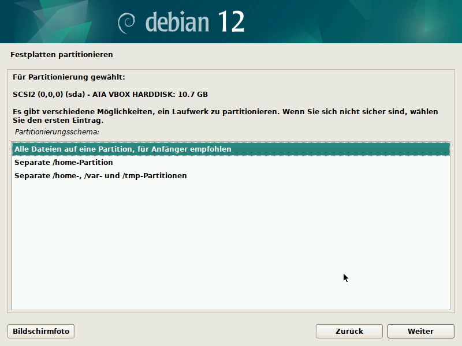462x346 pixels.
Task: Return to previous step with Zurück
Action: tap(349, 331)
